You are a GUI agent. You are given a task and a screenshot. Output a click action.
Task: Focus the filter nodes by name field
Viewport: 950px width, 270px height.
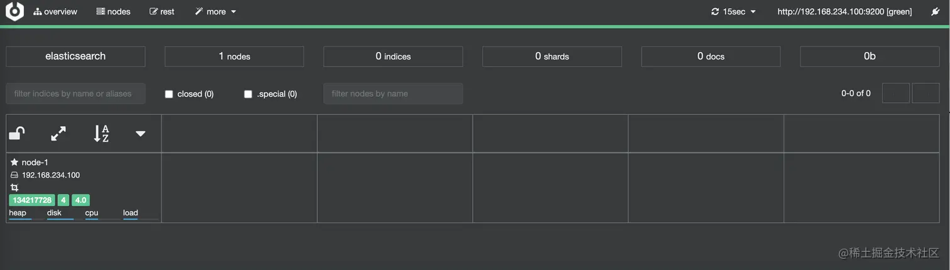pyautogui.click(x=393, y=94)
